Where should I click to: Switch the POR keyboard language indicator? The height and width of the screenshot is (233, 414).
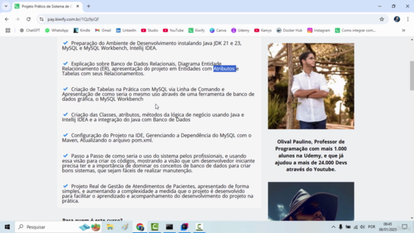coord(371,227)
